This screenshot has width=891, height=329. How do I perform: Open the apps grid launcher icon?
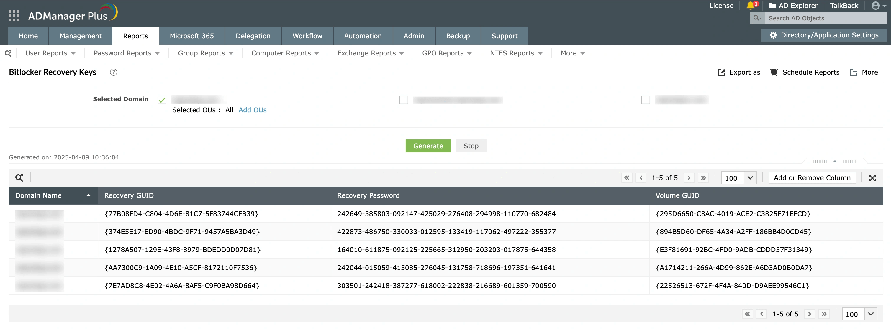14,16
